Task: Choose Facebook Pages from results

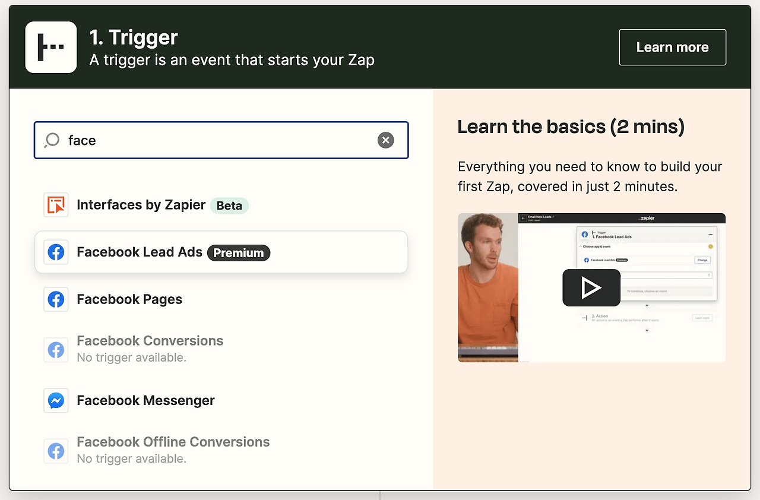Action: (129, 299)
